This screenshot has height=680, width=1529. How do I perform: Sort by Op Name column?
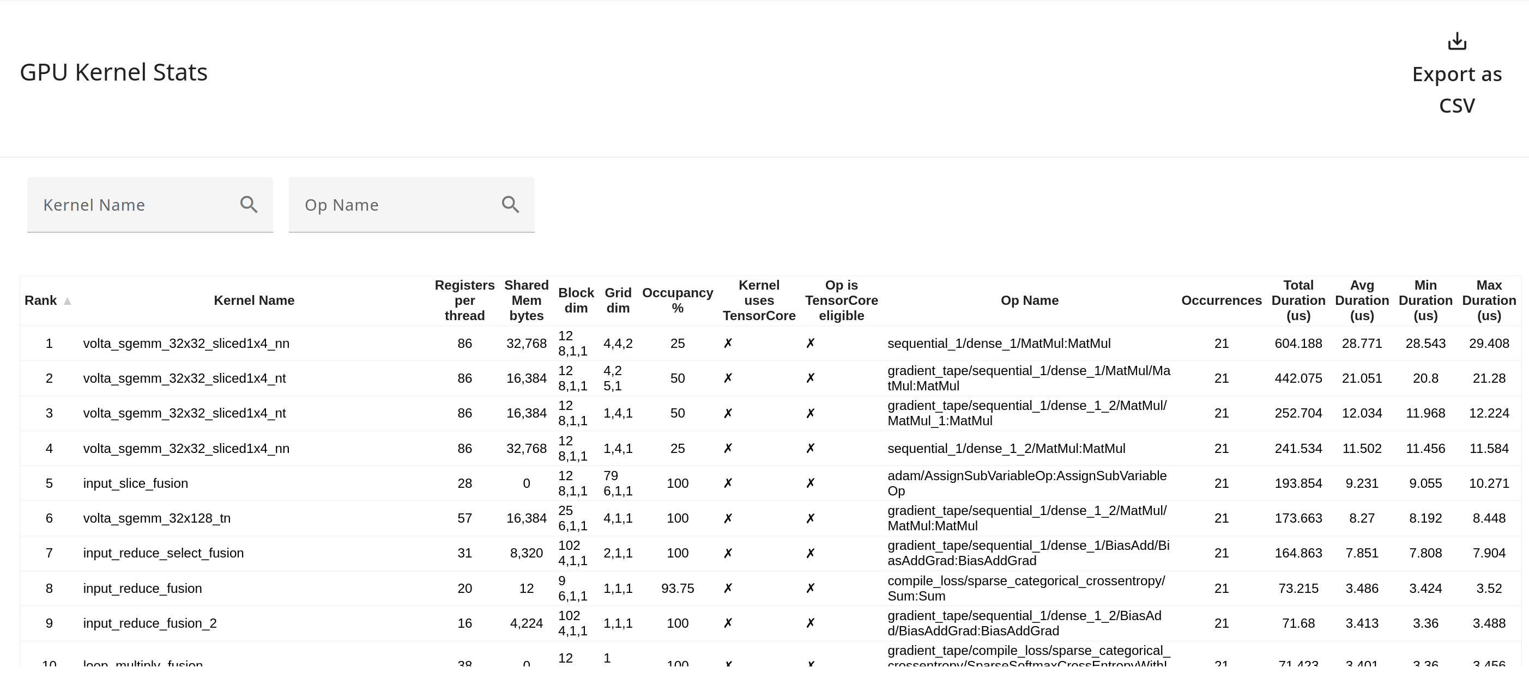1029,301
